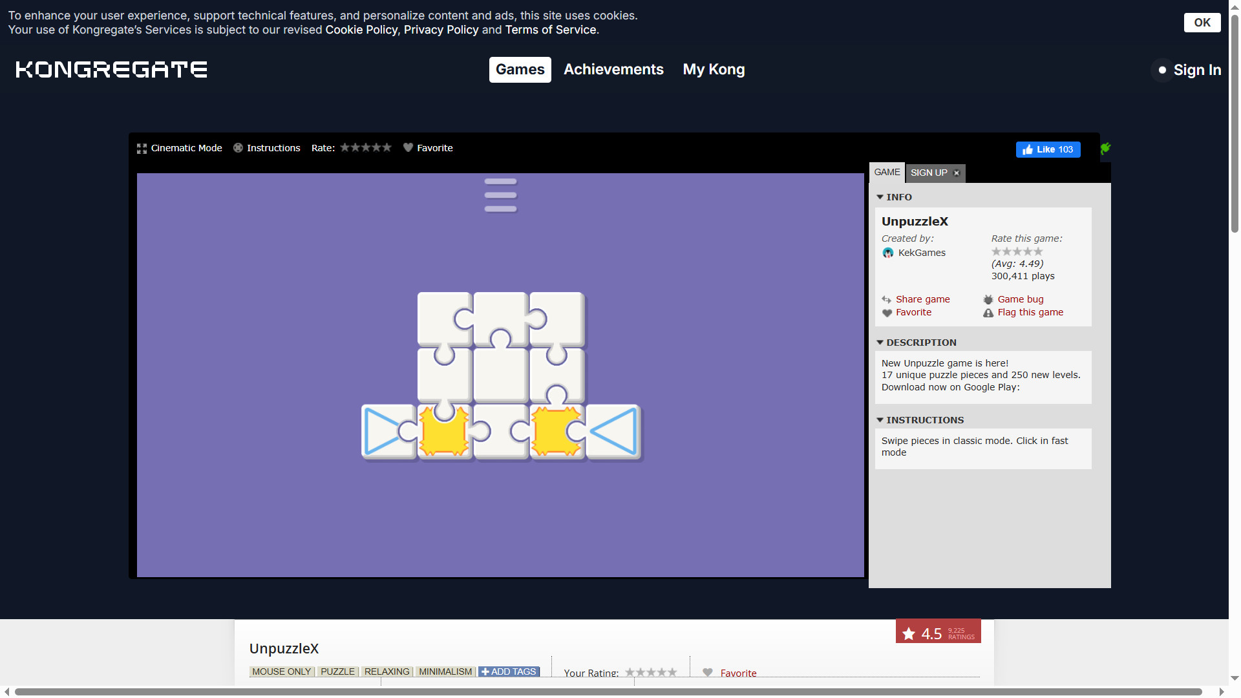Image resolution: width=1241 pixels, height=698 pixels.
Task: Click the Share game arrow icon
Action: [887, 300]
